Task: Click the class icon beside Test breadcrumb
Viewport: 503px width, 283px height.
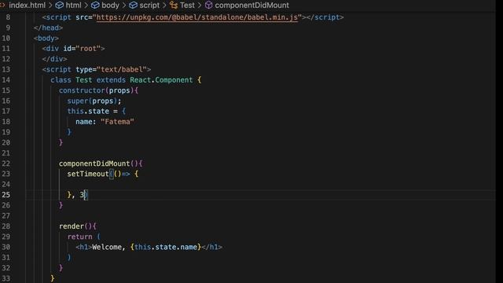Action: (x=174, y=6)
